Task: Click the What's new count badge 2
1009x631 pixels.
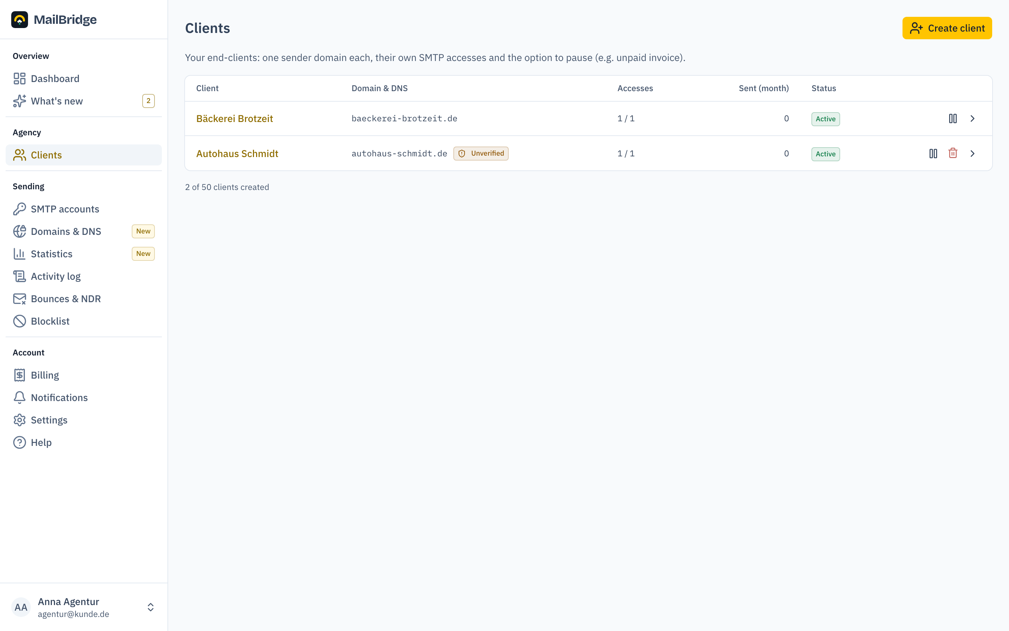Action: [149, 101]
